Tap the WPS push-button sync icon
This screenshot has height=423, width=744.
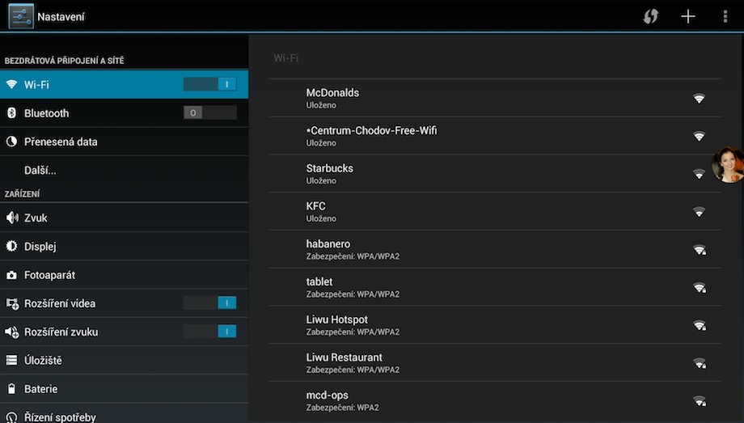tap(650, 17)
